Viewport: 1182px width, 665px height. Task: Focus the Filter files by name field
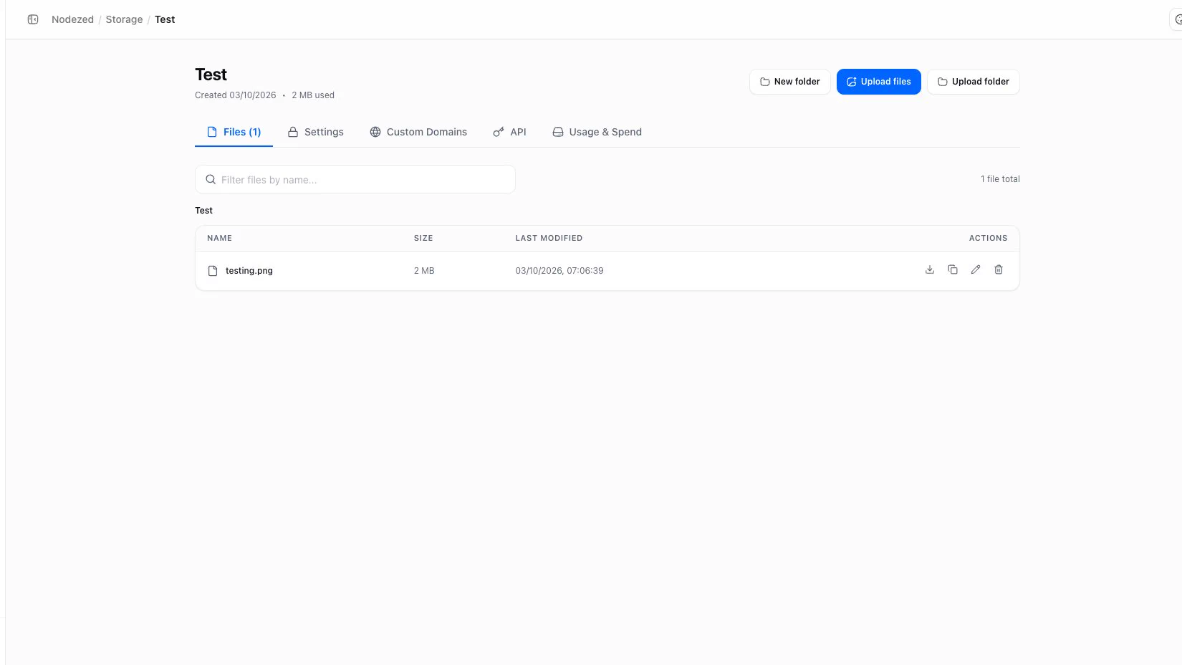click(355, 179)
